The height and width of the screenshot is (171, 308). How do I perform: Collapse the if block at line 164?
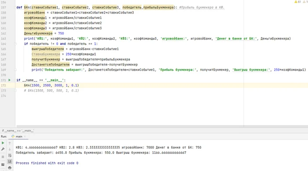[x=15, y=44]
